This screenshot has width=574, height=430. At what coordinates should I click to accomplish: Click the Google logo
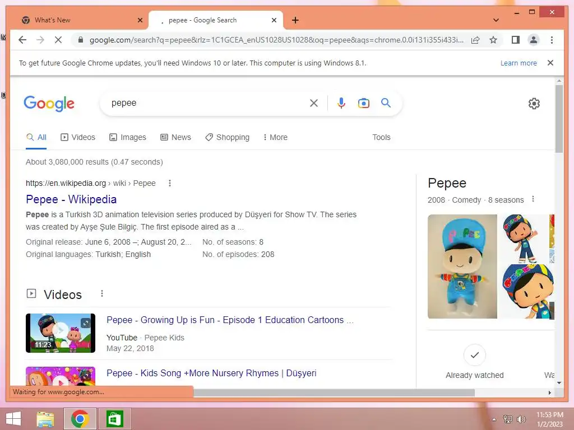[x=49, y=104]
